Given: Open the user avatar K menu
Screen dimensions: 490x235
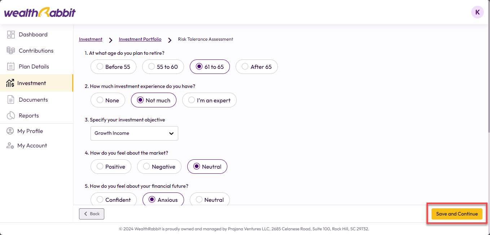Looking at the screenshot, I should (477, 12).
